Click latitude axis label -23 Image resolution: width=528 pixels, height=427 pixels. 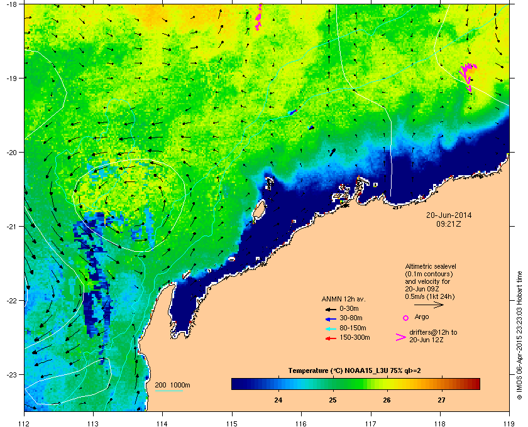pyautogui.click(x=11, y=374)
